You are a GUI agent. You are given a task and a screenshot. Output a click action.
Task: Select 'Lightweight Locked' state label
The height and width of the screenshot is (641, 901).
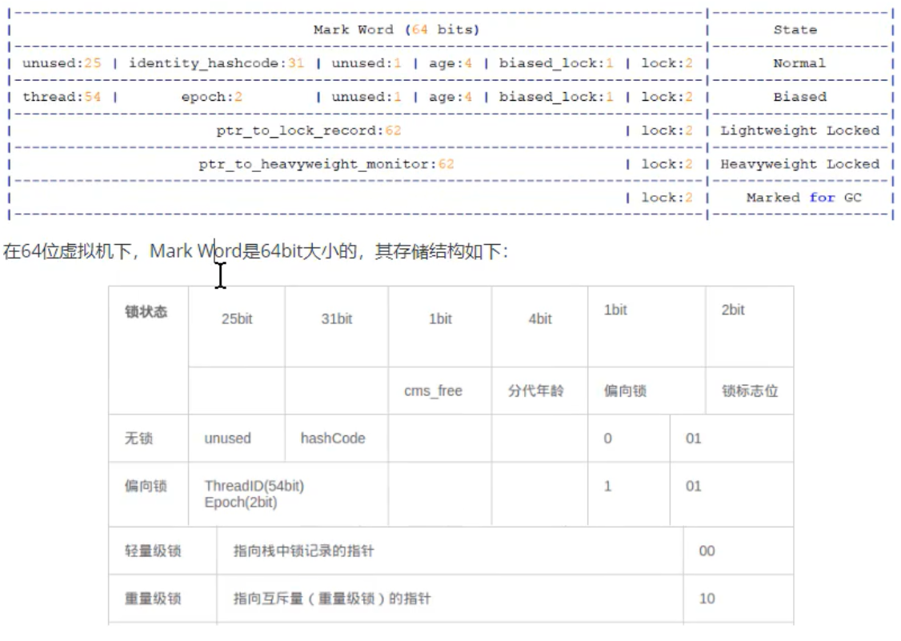[x=800, y=130]
